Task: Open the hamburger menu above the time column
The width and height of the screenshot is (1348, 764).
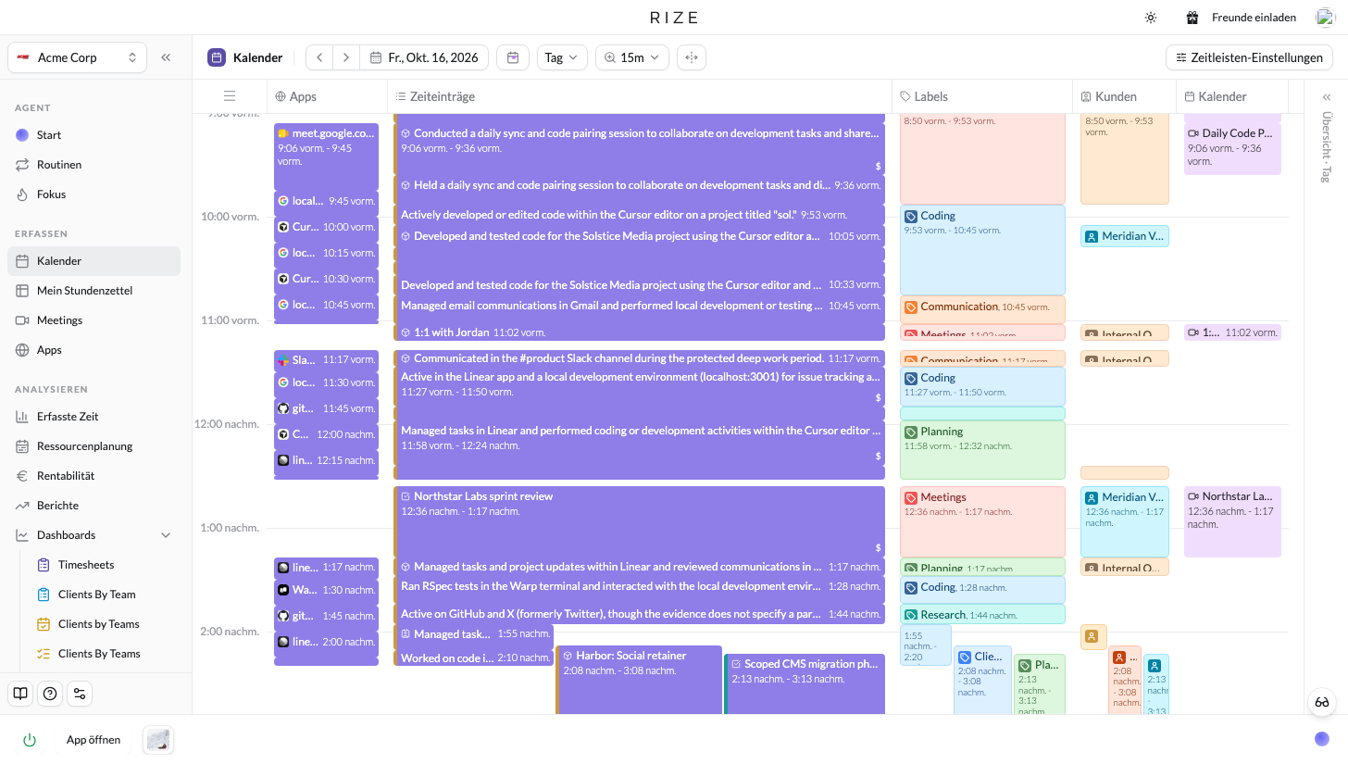Action: [x=230, y=96]
